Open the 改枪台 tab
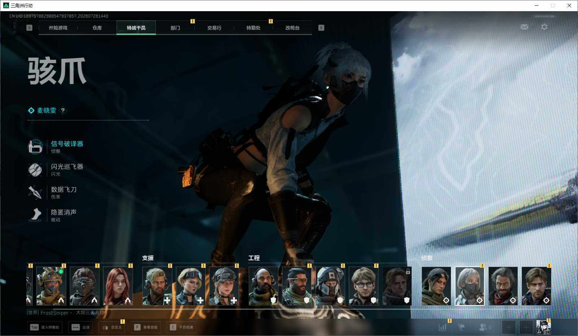This screenshot has height=336, width=578. tap(292, 28)
